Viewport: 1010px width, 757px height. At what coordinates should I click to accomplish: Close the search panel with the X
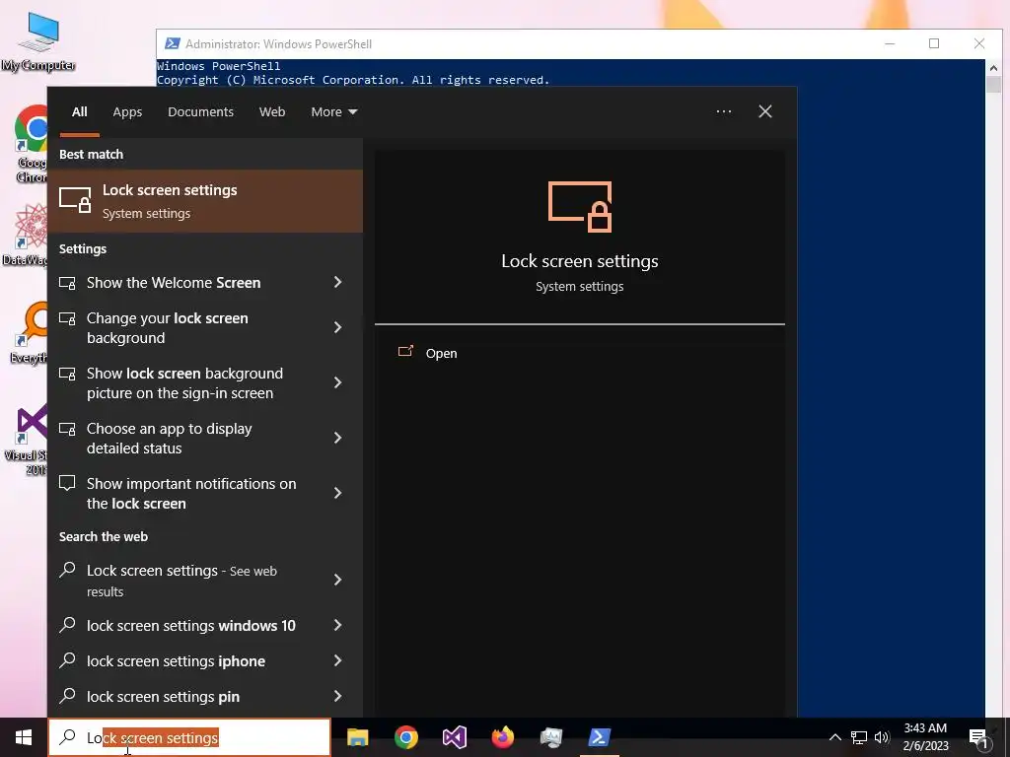pos(764,111)
